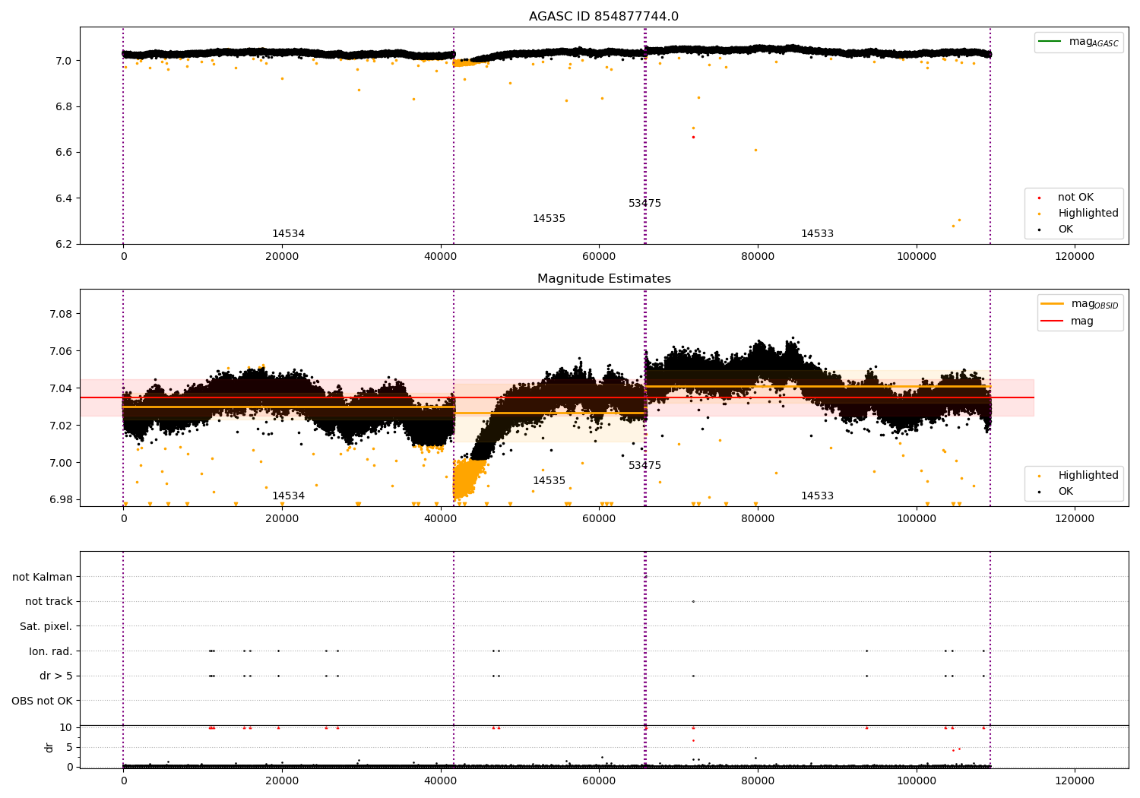The image size is (1140, 798).
Task: Click the 'Magnitude Estimates' plot title
Action: tap(603, 279)
